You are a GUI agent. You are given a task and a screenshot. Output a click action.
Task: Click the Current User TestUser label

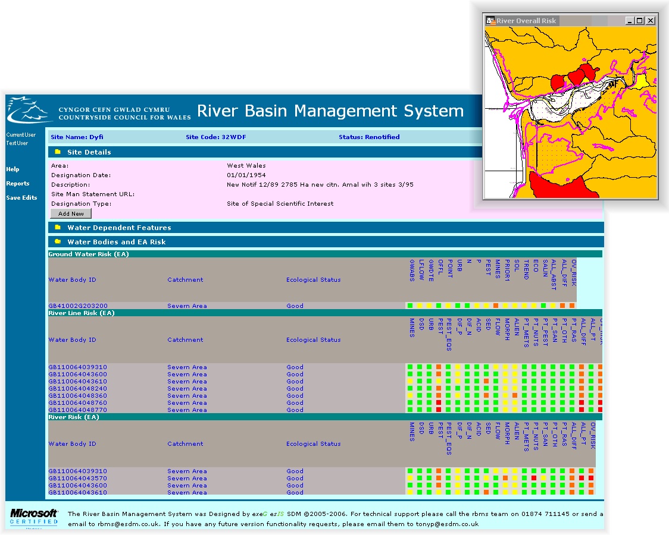[x=21, y=139]
